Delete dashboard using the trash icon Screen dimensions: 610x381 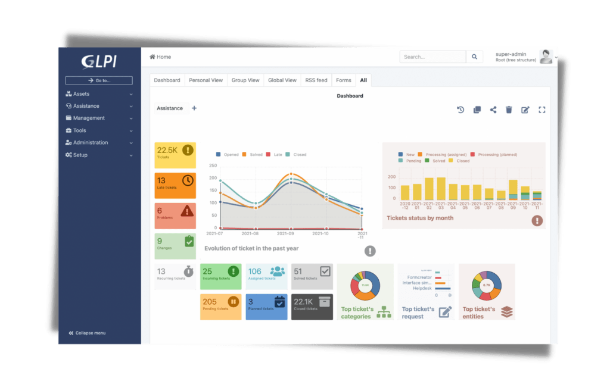click(509, 110)
